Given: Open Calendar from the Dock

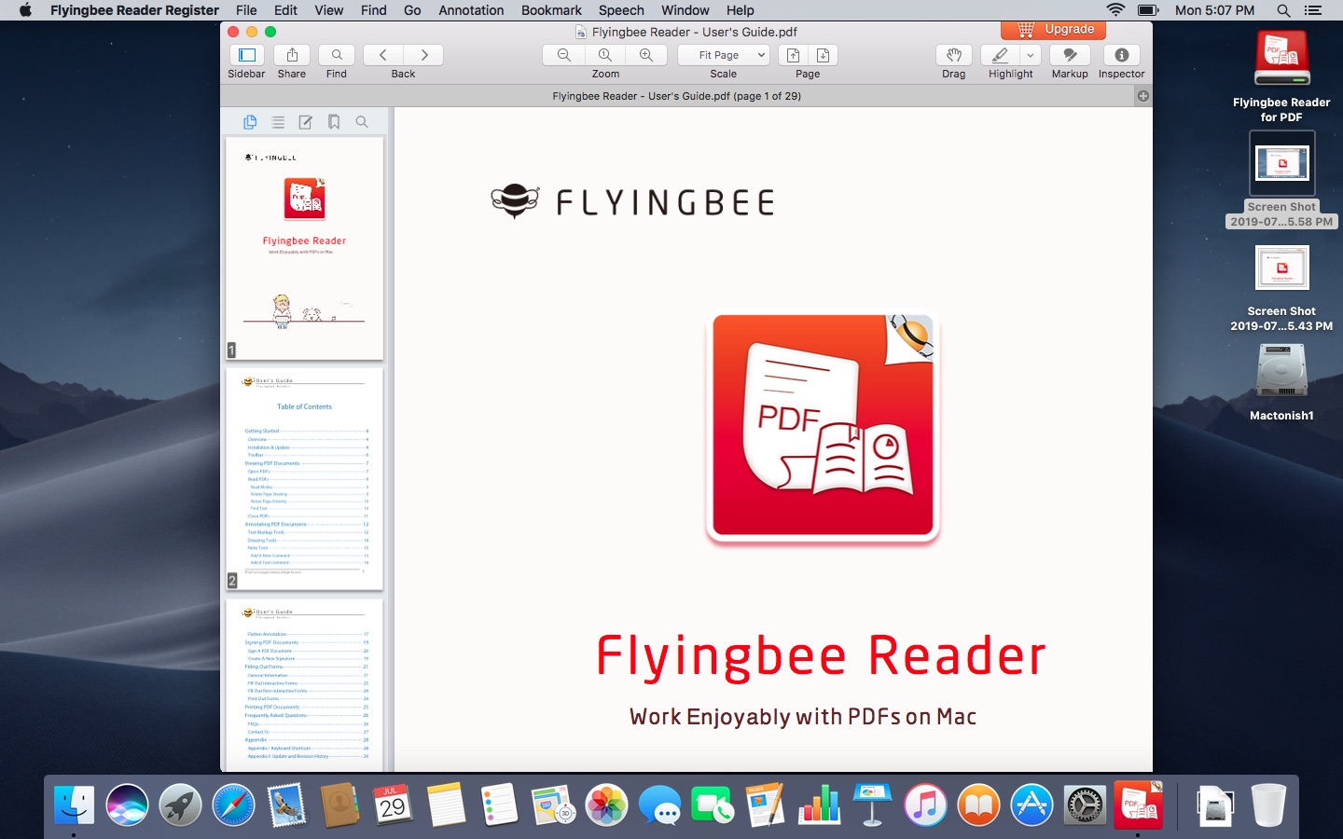Looking at the screenshot, I should (x=393, y=805).
